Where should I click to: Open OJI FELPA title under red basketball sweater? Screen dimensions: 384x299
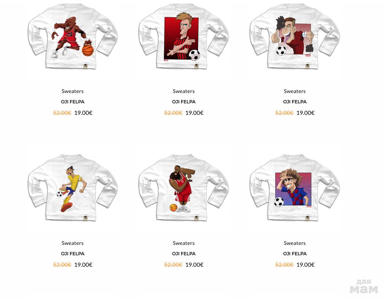point(73,102)
